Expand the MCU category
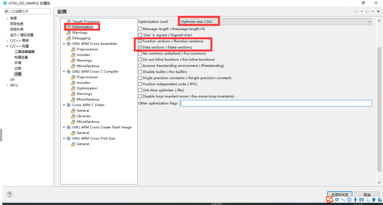The image size is (383, 205). [x=7, y=85]
